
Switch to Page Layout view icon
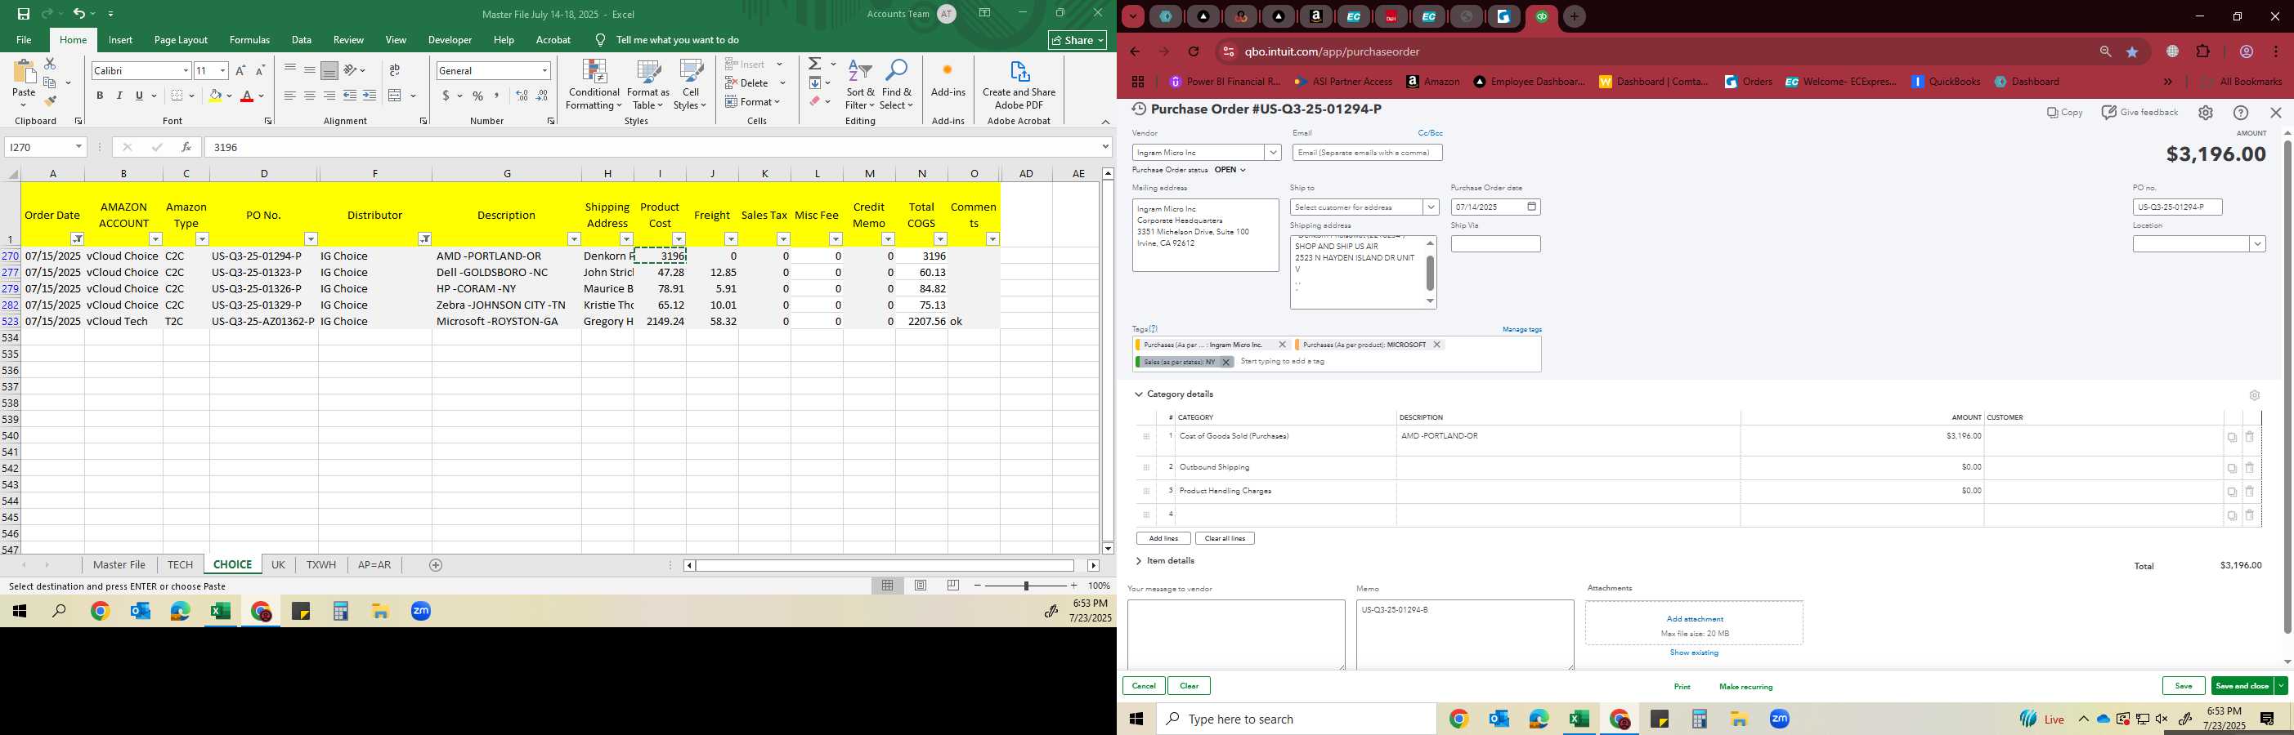pos(921,586)
